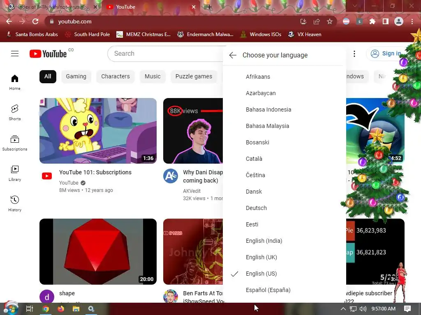Open the browser extensions puzzle icon
This screenshot has height=315, width=421.
[372, 21]
